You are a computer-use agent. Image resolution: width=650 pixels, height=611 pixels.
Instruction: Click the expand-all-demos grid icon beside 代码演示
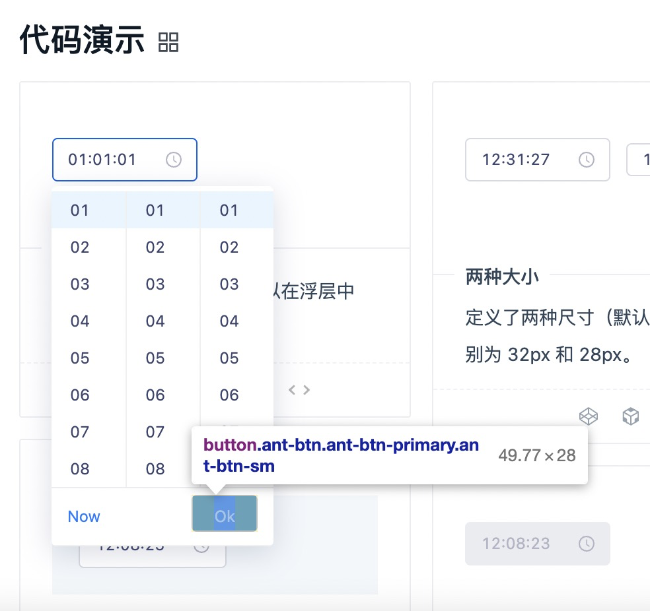click(169, 42)
